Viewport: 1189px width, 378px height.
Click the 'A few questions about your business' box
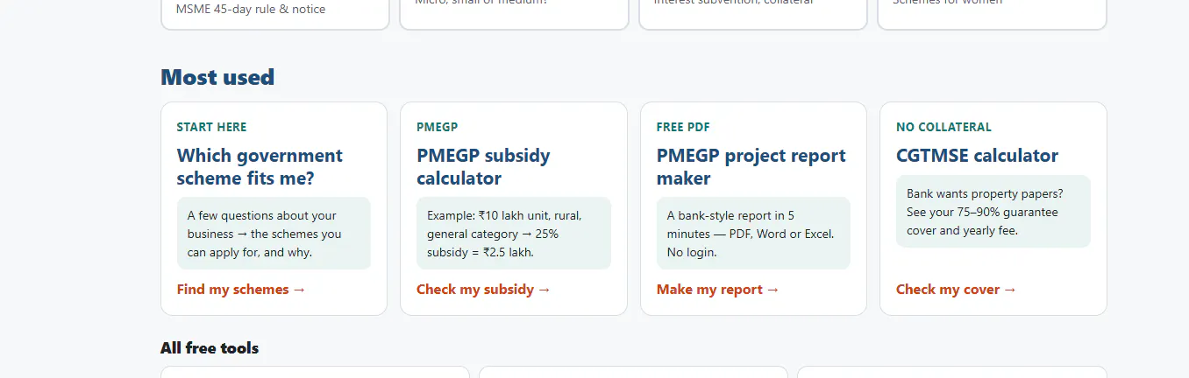pyautogui.click(x=274, y=234)
